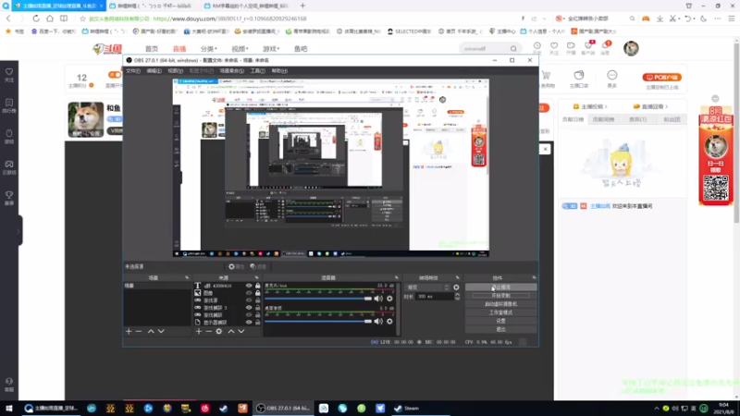Move the source up in the sources panel

coord(231,332)
